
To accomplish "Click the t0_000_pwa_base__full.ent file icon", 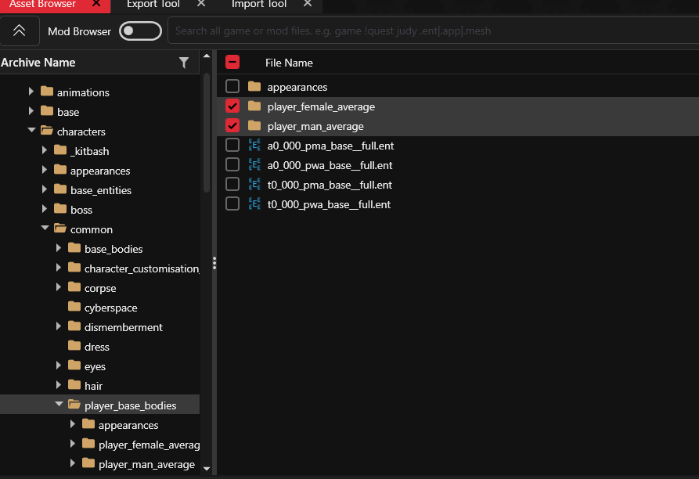I will click(254, 203).
